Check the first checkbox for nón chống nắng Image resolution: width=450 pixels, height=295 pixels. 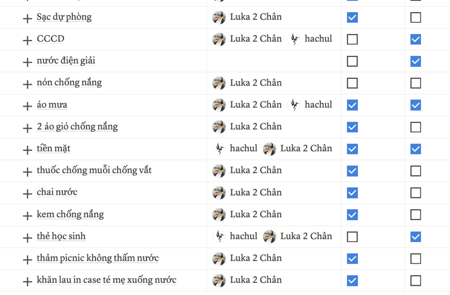[x=352, y=83]
